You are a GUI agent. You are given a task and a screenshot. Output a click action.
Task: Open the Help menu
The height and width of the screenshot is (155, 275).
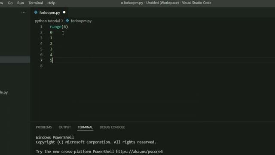click(x=51, y=3)
